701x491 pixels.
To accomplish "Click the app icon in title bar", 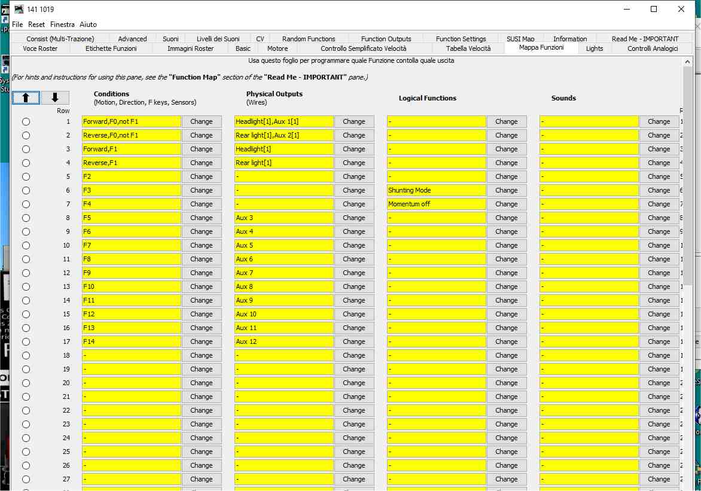I will (x=19, y=10).
